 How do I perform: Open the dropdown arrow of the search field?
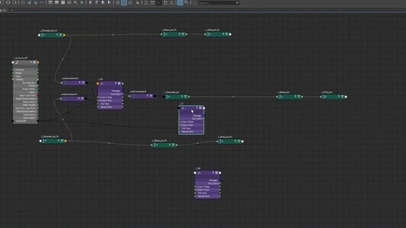(237, 3)
